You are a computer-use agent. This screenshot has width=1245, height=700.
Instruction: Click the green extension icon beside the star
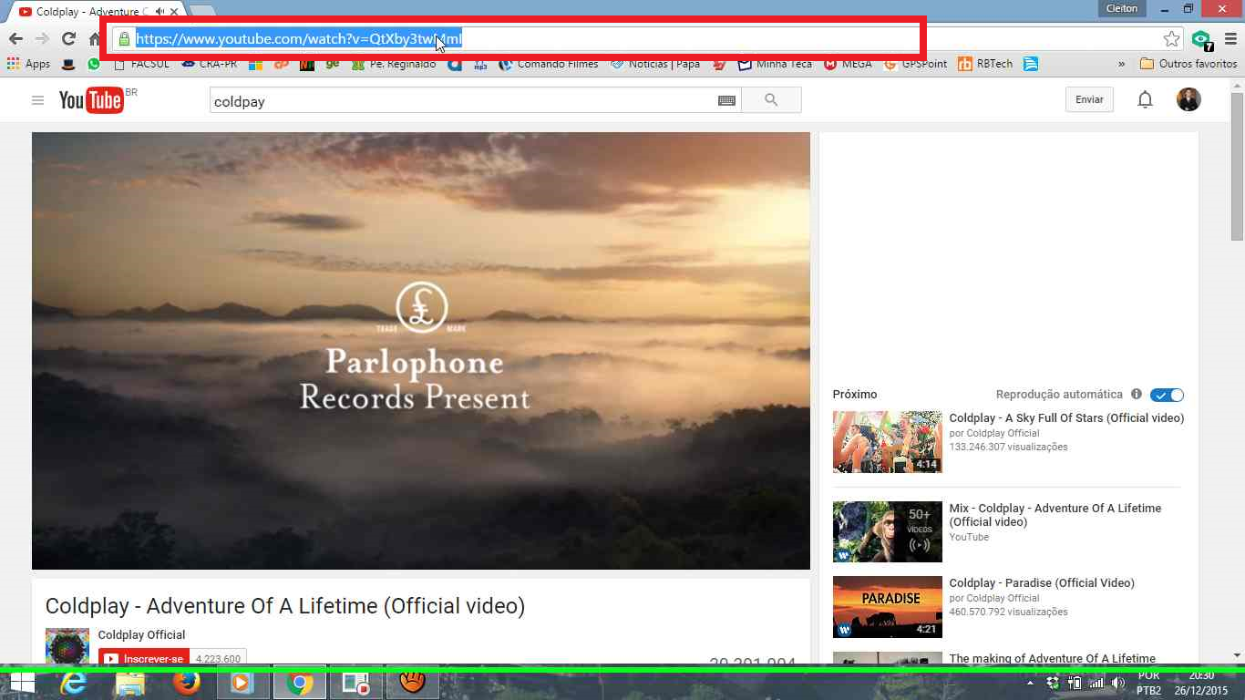click(1201, 39)
